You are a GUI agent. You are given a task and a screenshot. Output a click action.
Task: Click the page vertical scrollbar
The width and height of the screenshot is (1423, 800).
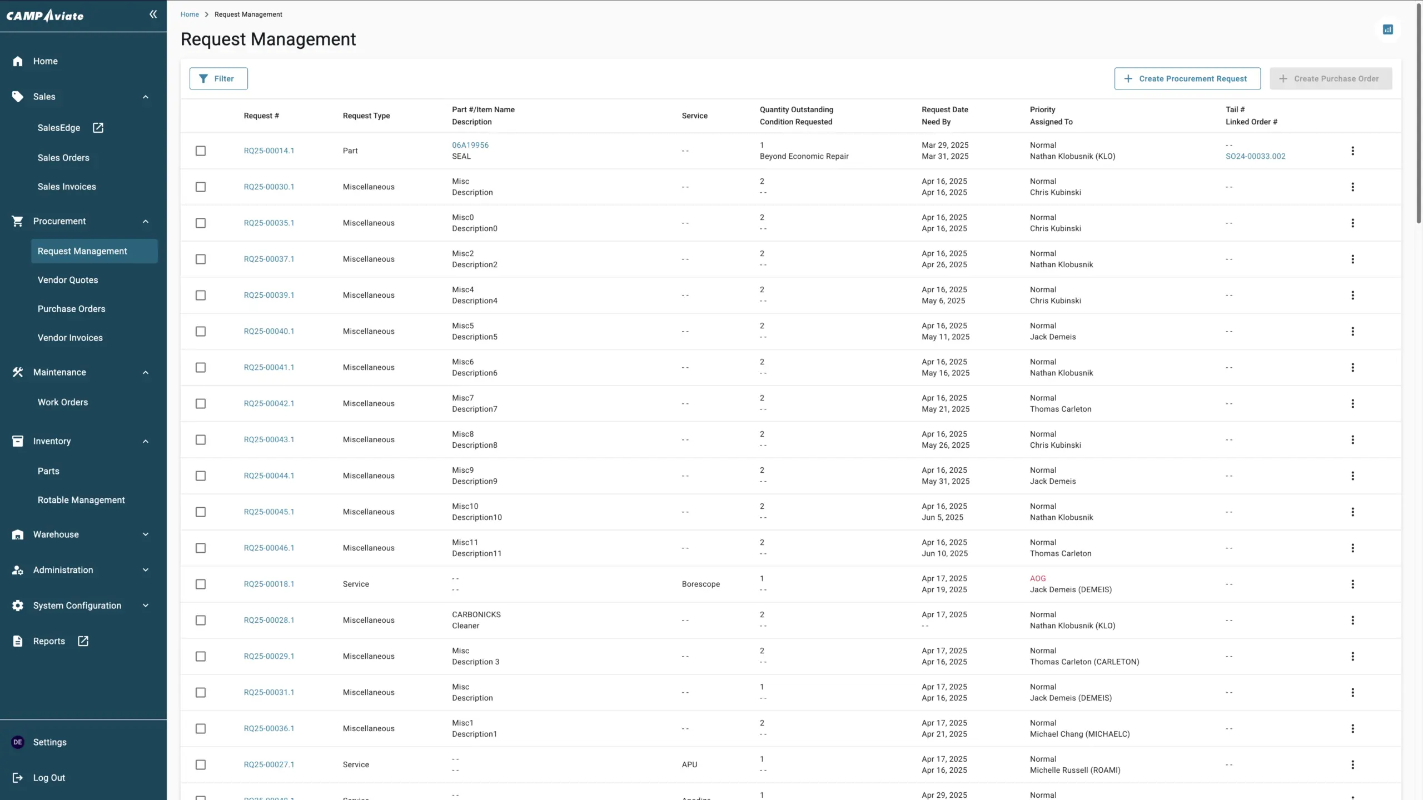(x=1418, y=111)
